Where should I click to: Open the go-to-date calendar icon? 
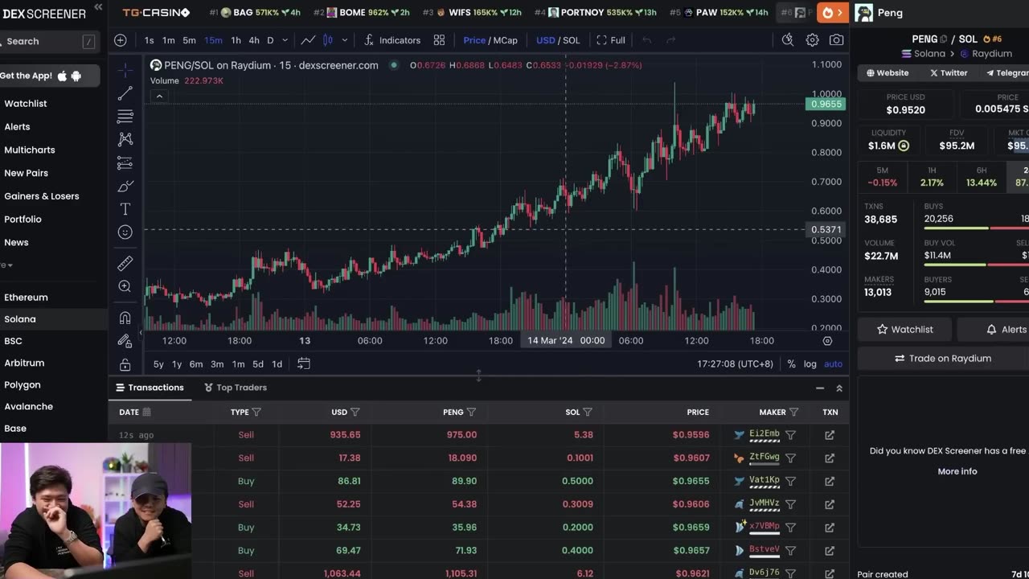pyautogui.click(x=303, y=363)
